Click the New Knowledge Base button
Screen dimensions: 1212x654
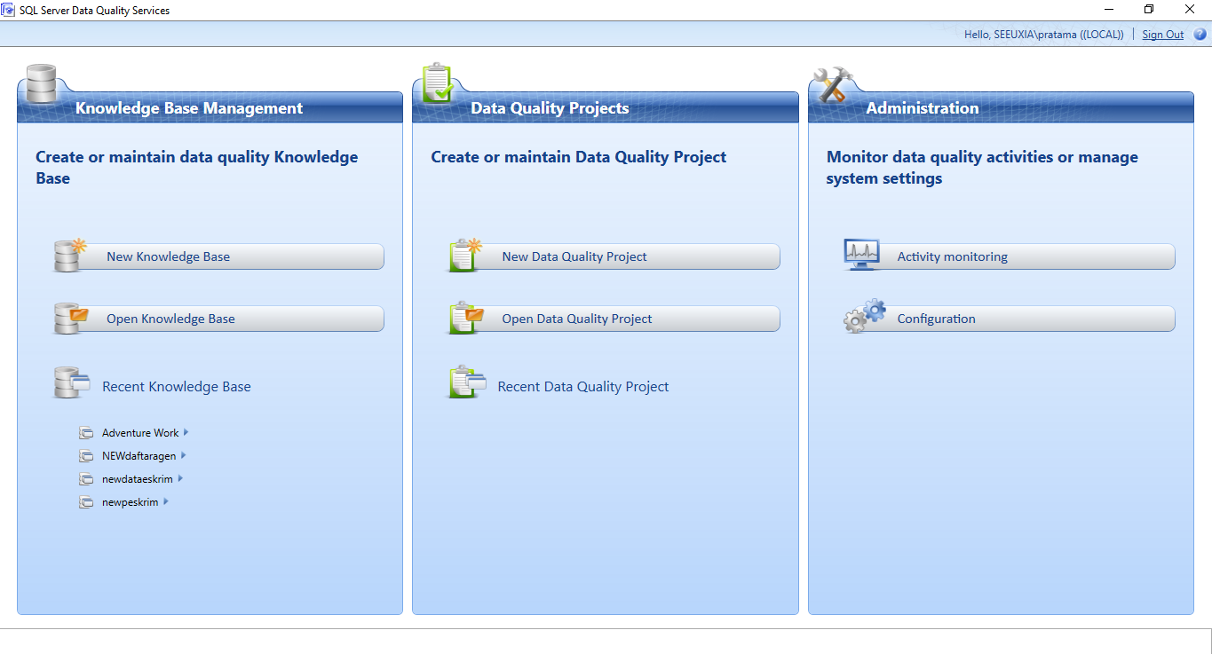tap(219, 256)
